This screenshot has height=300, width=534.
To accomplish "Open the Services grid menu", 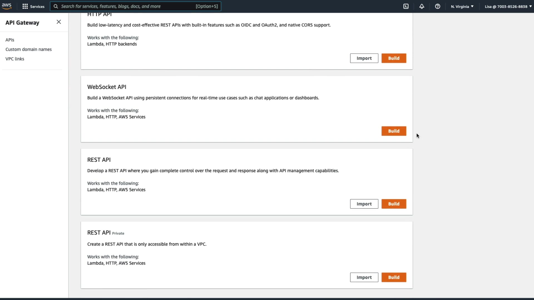I will click(33, 6).
